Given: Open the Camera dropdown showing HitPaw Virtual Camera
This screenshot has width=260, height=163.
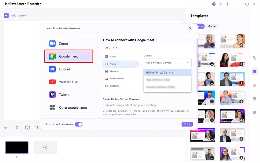Looking at the screenshot, I should click(168, 63).
